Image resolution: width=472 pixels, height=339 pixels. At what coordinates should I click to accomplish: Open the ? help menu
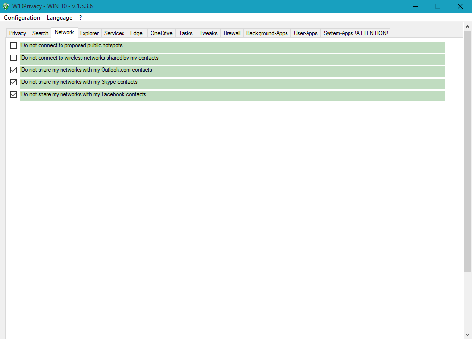coord(81,18)
